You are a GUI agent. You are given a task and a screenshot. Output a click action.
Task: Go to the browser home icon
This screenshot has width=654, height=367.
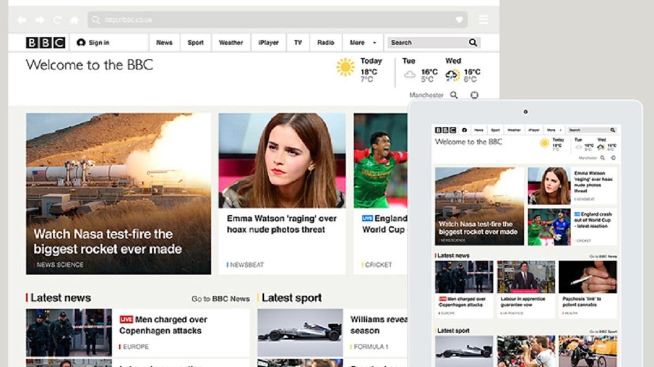(x=74, y=20)
